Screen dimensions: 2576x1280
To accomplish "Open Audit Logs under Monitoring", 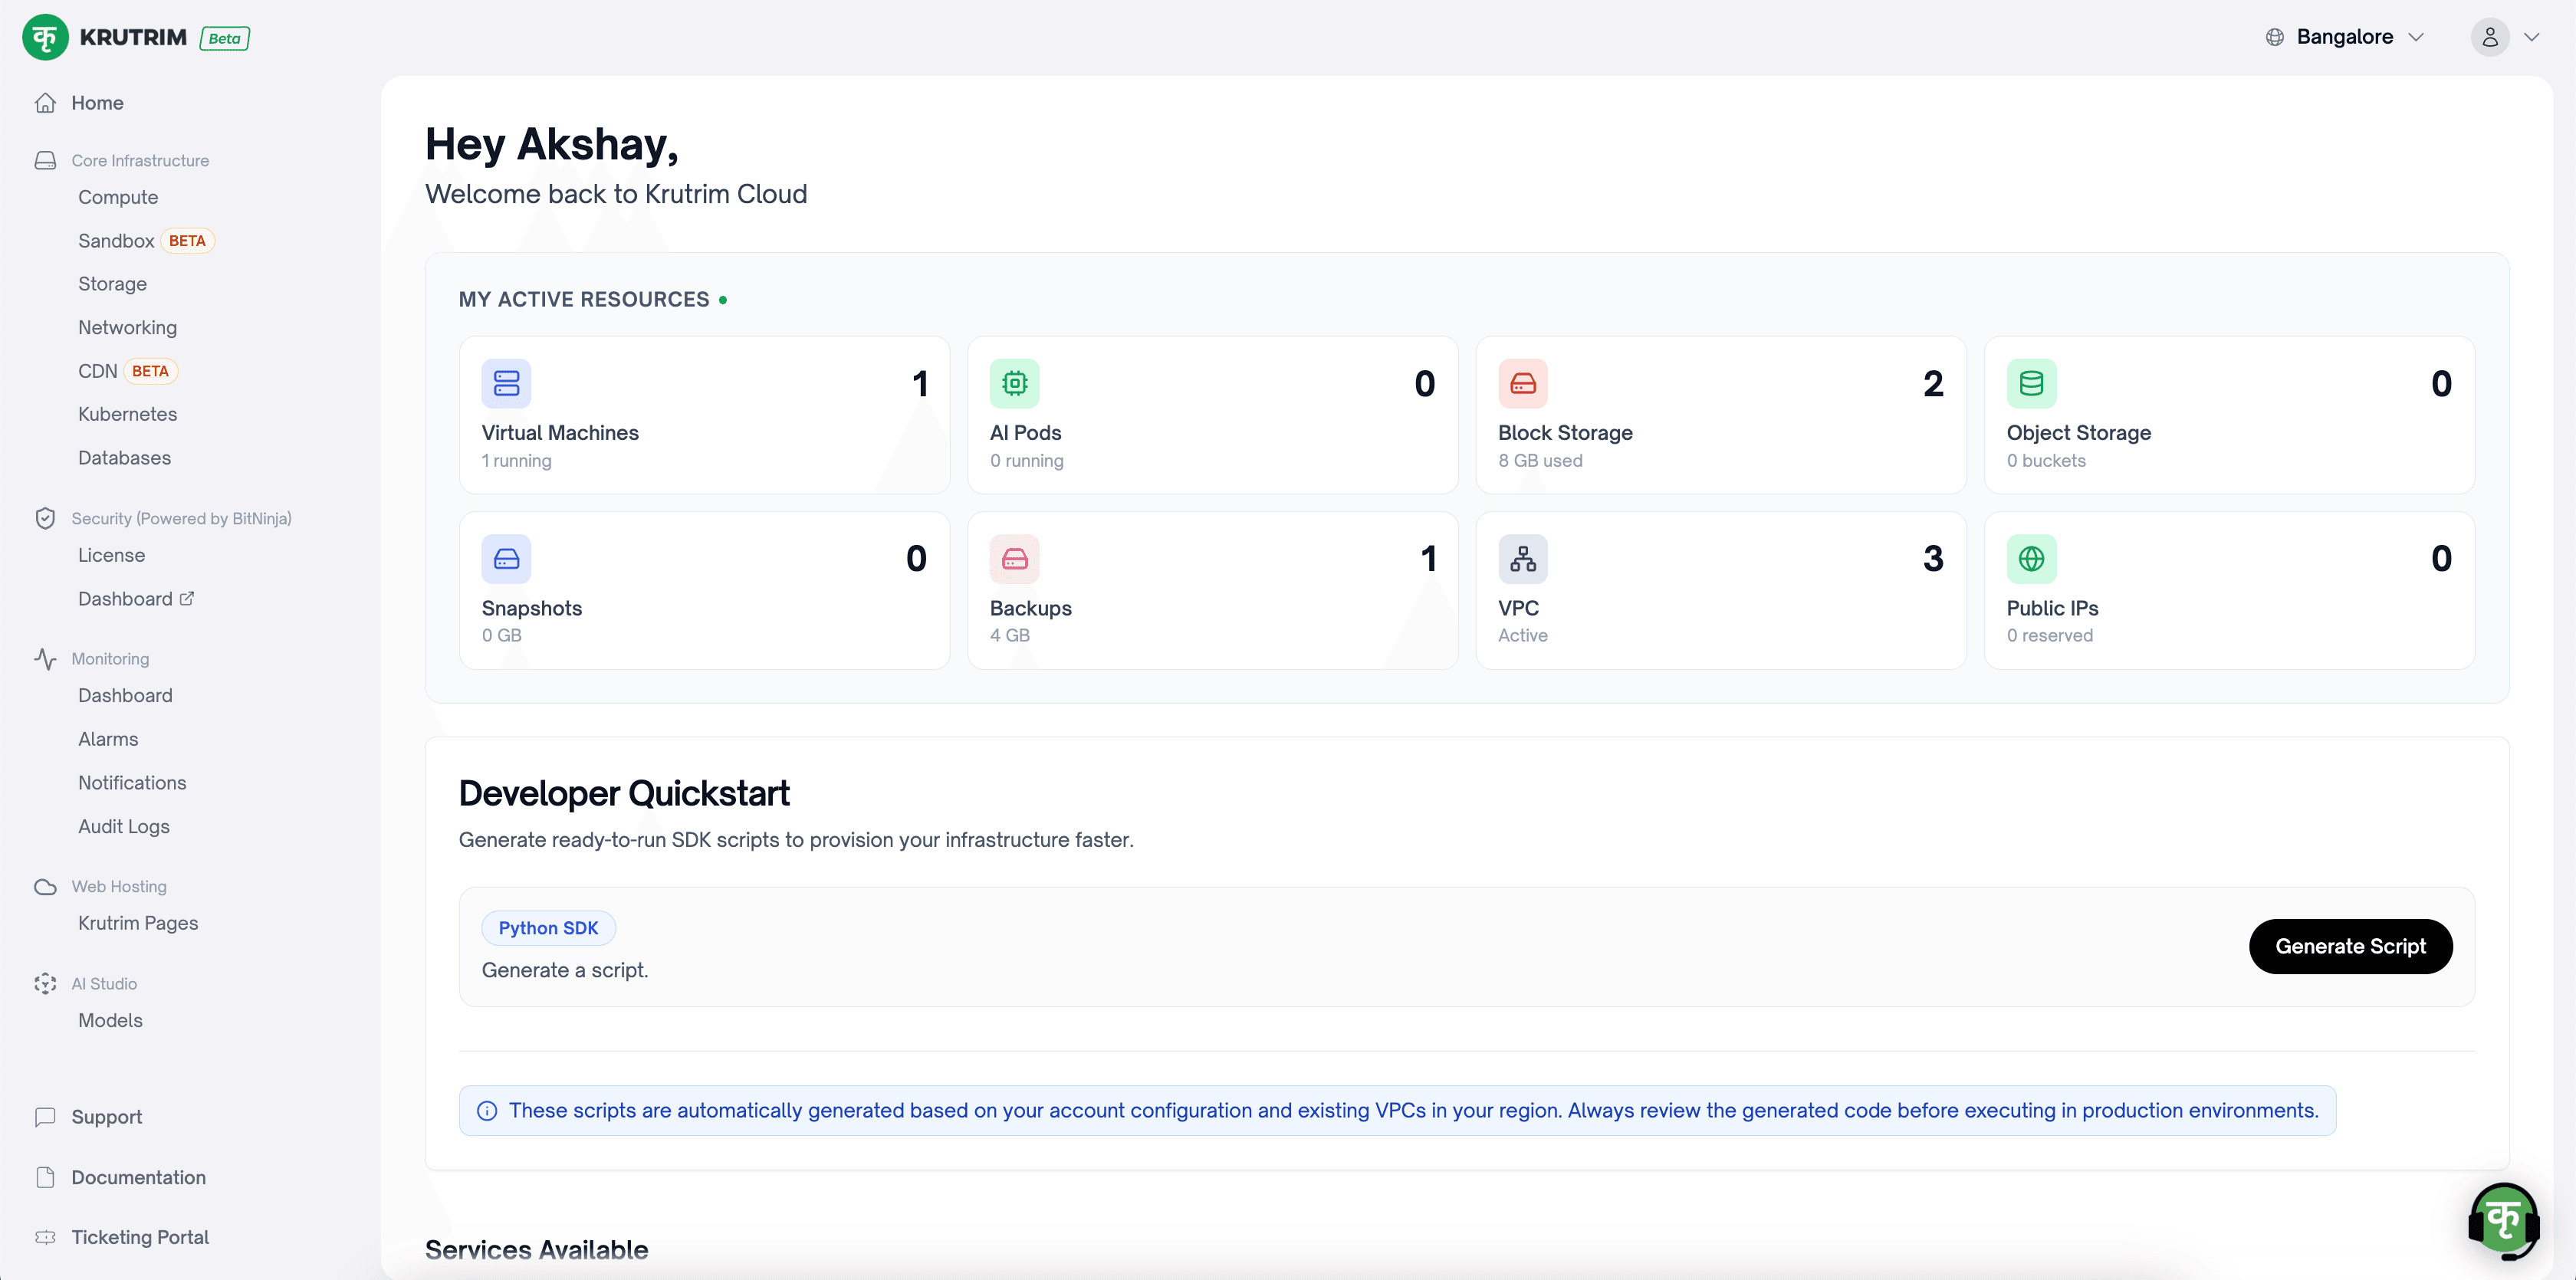I will 124,826.
